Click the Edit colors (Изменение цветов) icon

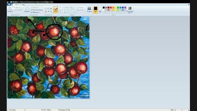pos(130,8)
